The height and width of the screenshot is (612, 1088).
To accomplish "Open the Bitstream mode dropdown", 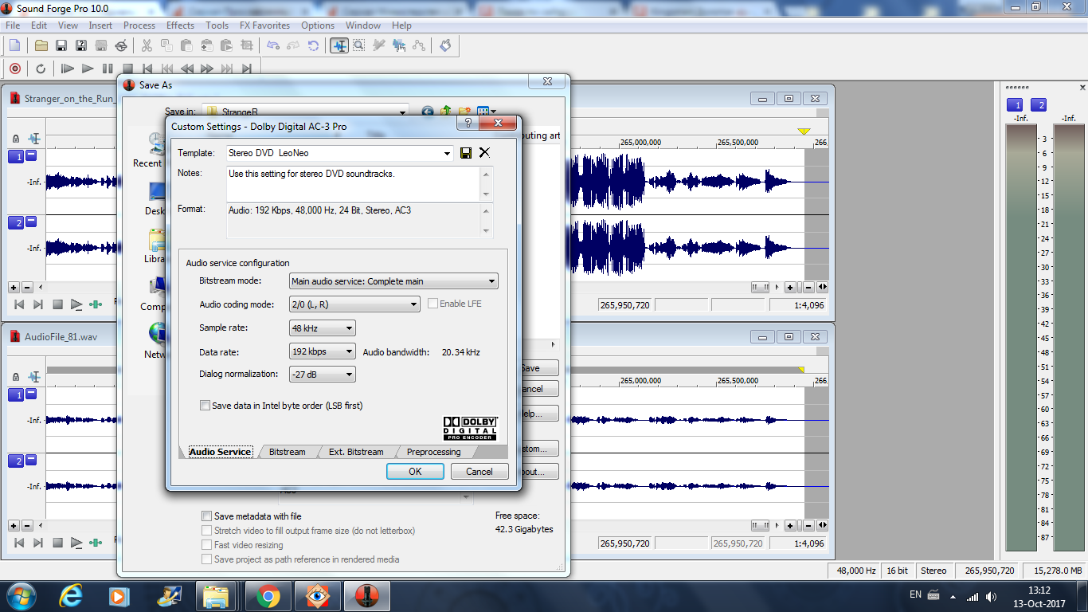I will pyautogui.click(x=492, y=281).
